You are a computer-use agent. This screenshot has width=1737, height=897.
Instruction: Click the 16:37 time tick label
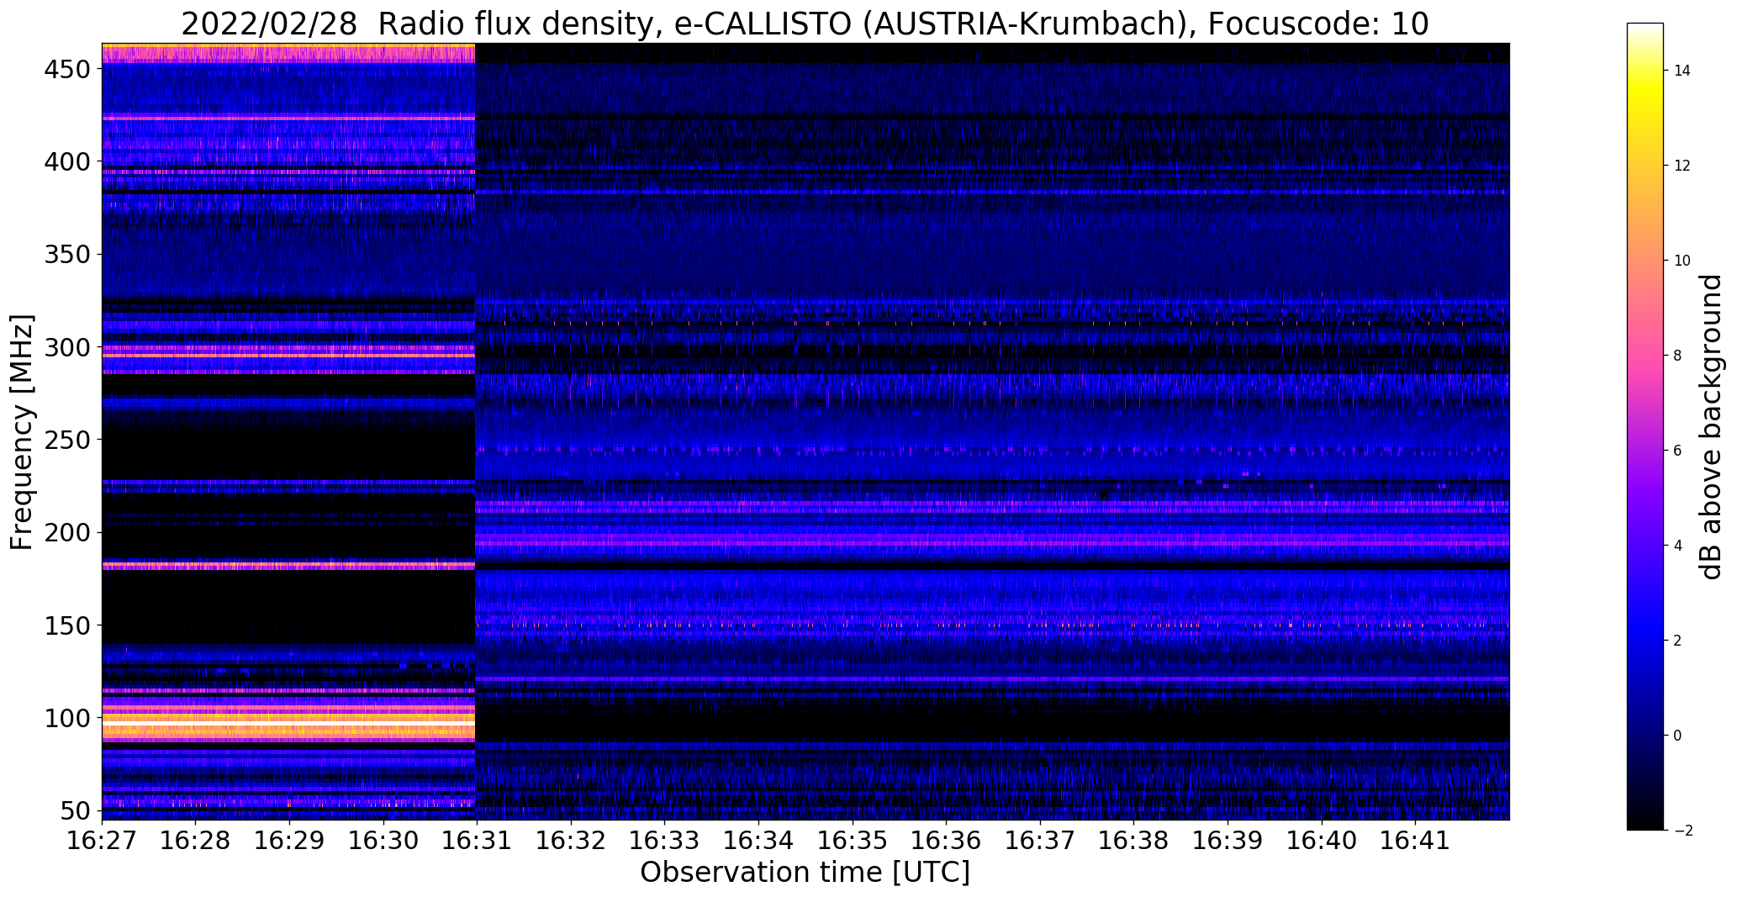[x=1040, y=840]
